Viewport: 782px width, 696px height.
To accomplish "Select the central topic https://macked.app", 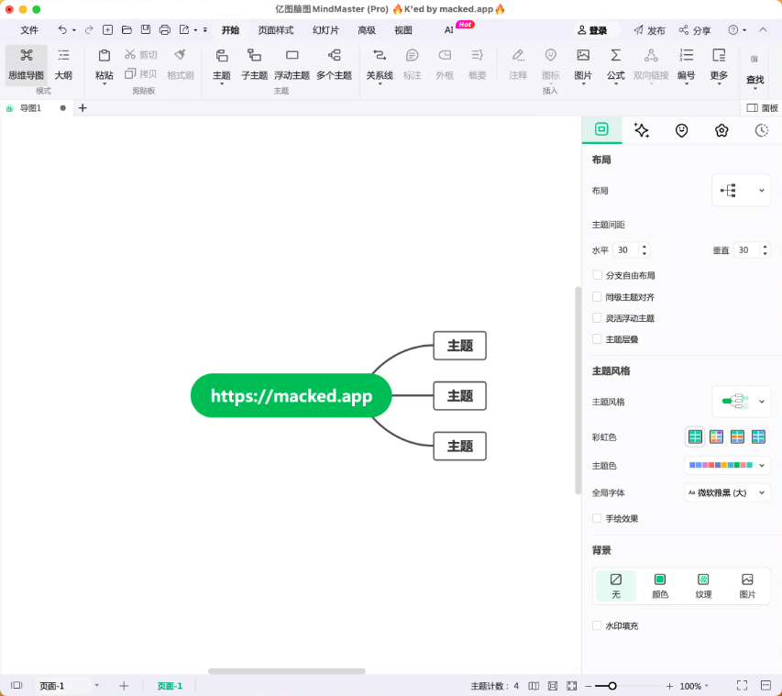I will tap(292, 395).
